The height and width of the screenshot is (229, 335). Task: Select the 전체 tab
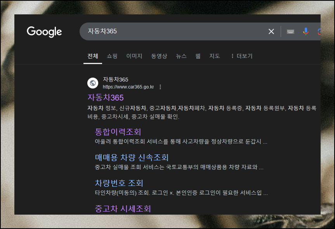(93, 56)
